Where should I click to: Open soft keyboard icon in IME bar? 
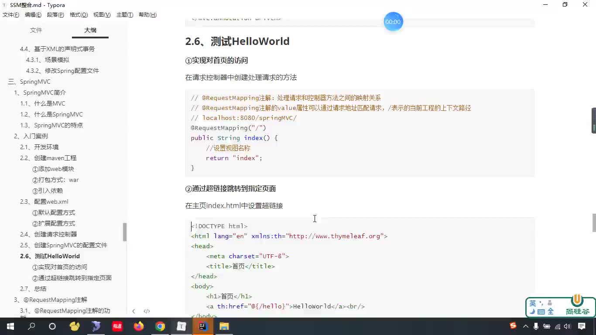[x=541, y=311]
